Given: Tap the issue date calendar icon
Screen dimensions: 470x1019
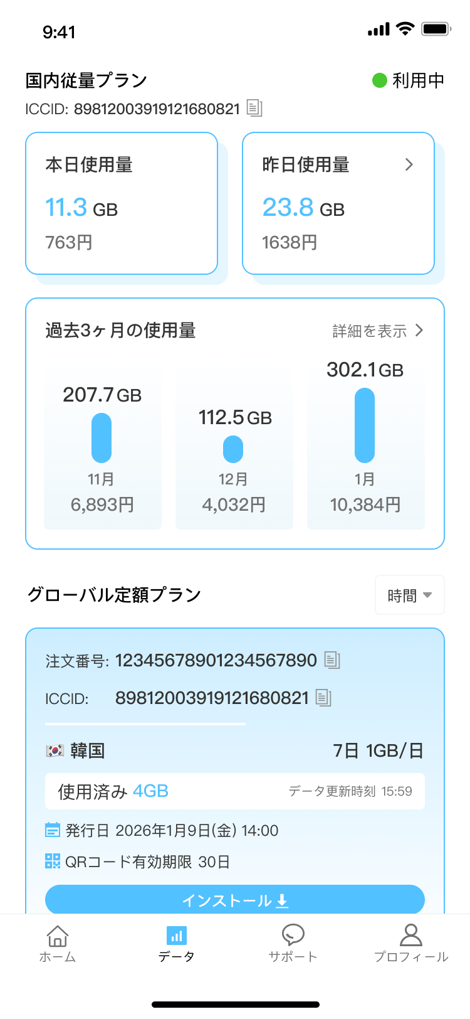Looking at the screenshot, I should pos(53,830).
